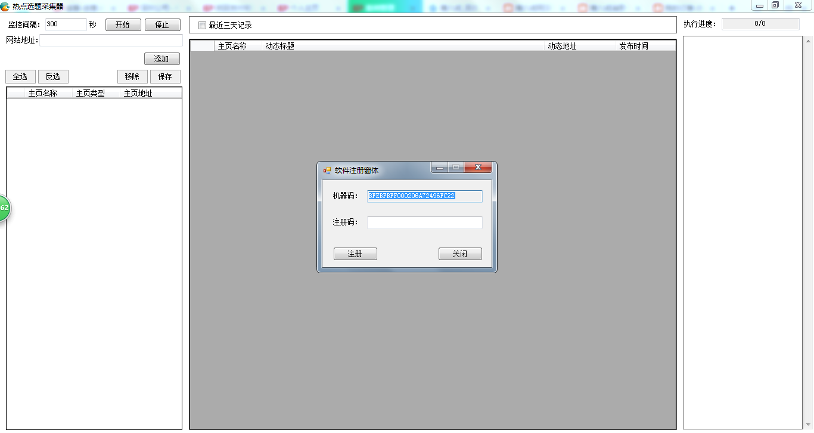Image resolution: width=814 pixels, height=433 pixels.
Task: Start monitoring with the 开始 button
Action: pos(123,25)
